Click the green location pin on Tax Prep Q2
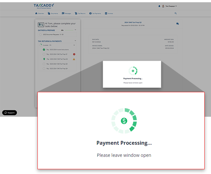Screen dimensions: 211x174 44,59
